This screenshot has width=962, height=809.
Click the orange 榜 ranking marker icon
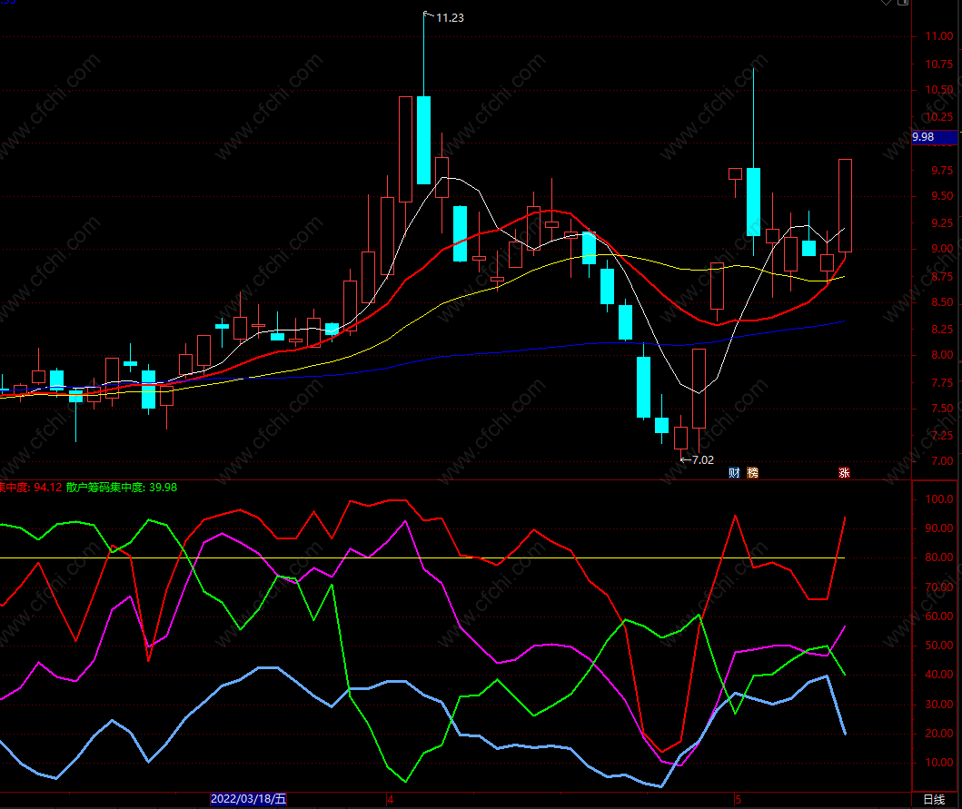(752, 472)
